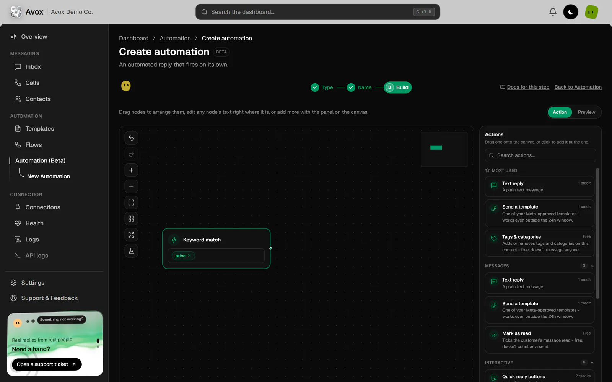Click the support card carousel indicator

tap(98, 342)
